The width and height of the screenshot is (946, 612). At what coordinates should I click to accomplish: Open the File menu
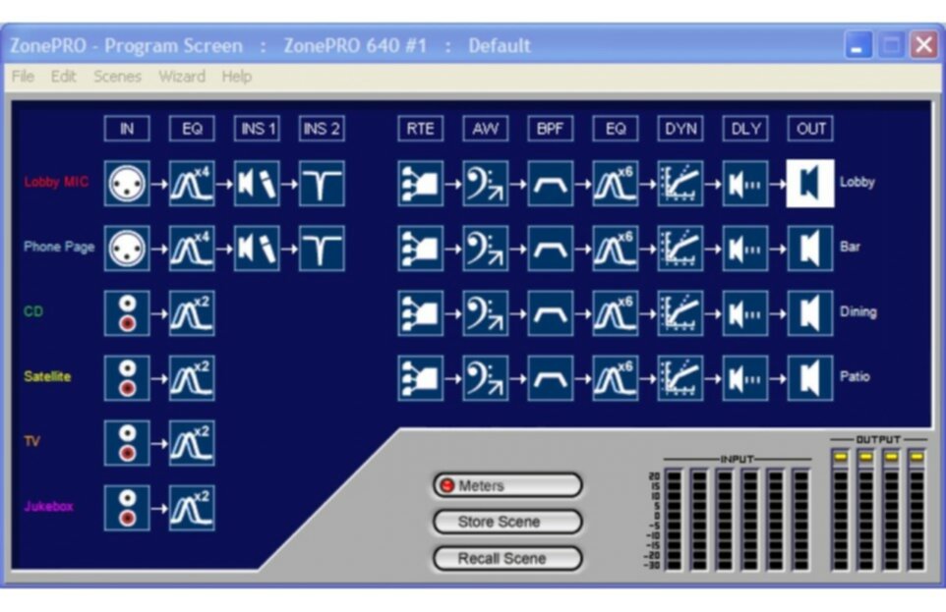(23, 76)
